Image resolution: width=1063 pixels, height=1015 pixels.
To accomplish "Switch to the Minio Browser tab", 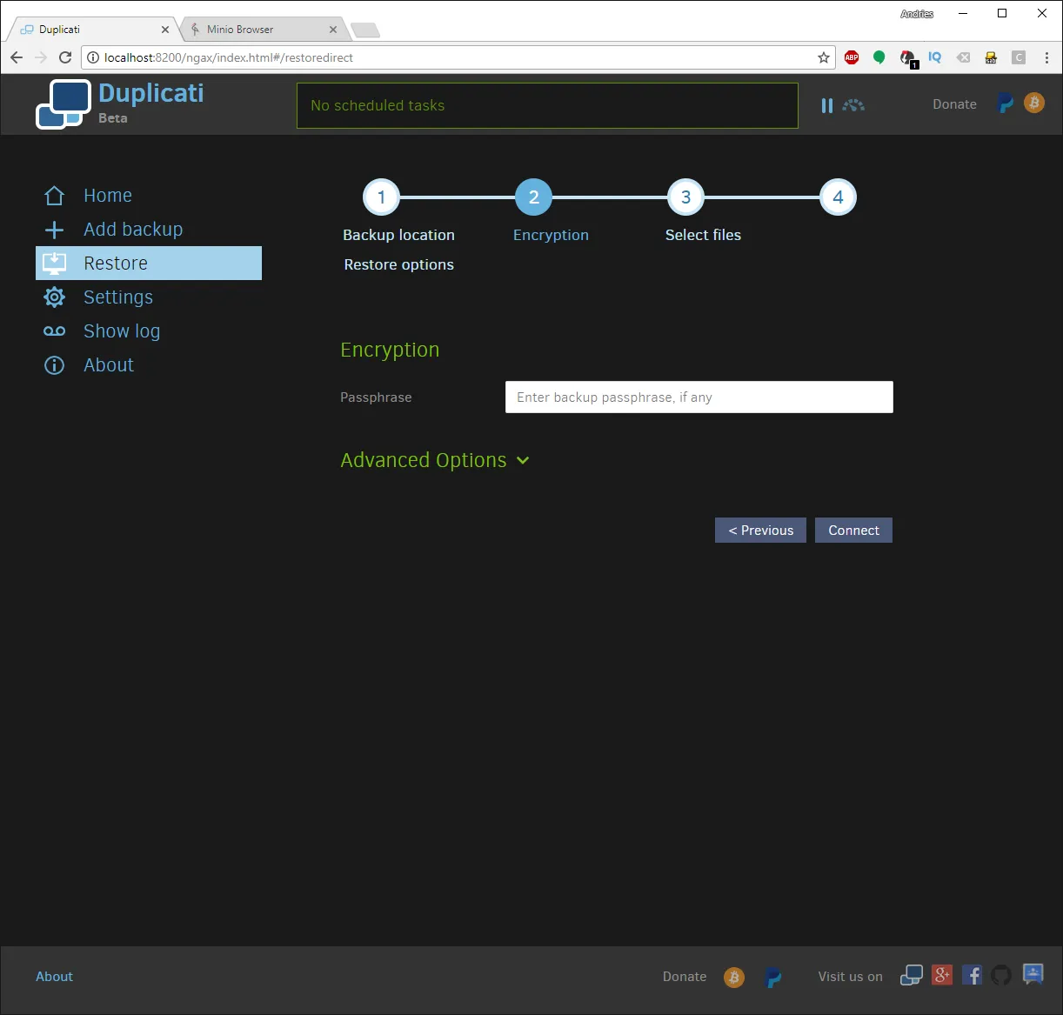I will coord(261,29).
